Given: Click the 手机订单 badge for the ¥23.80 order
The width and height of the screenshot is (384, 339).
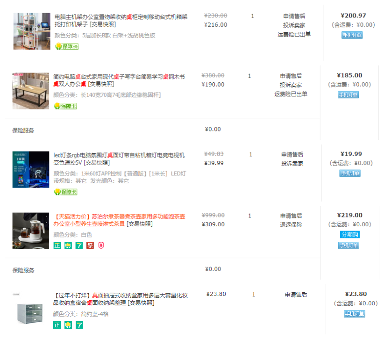Looking at the screenshot, I should coord(354,314).
